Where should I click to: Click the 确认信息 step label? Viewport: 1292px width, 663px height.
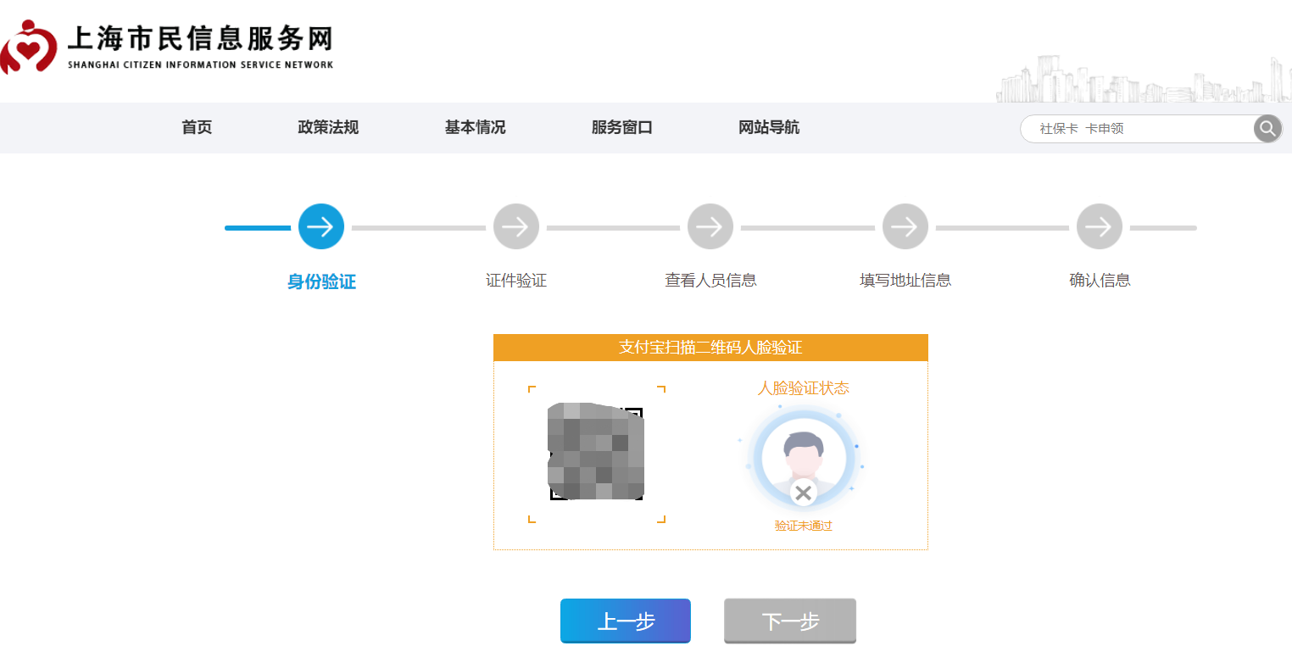tap(1100, 281)
